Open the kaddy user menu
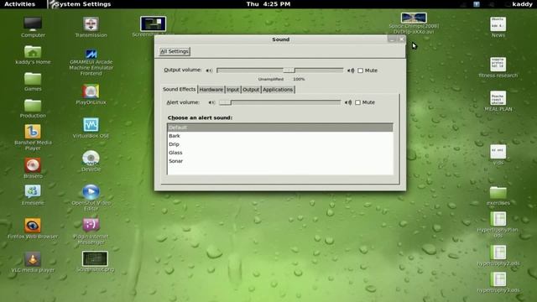This screenshot has height=302, width=537. (x=522, y=4)
